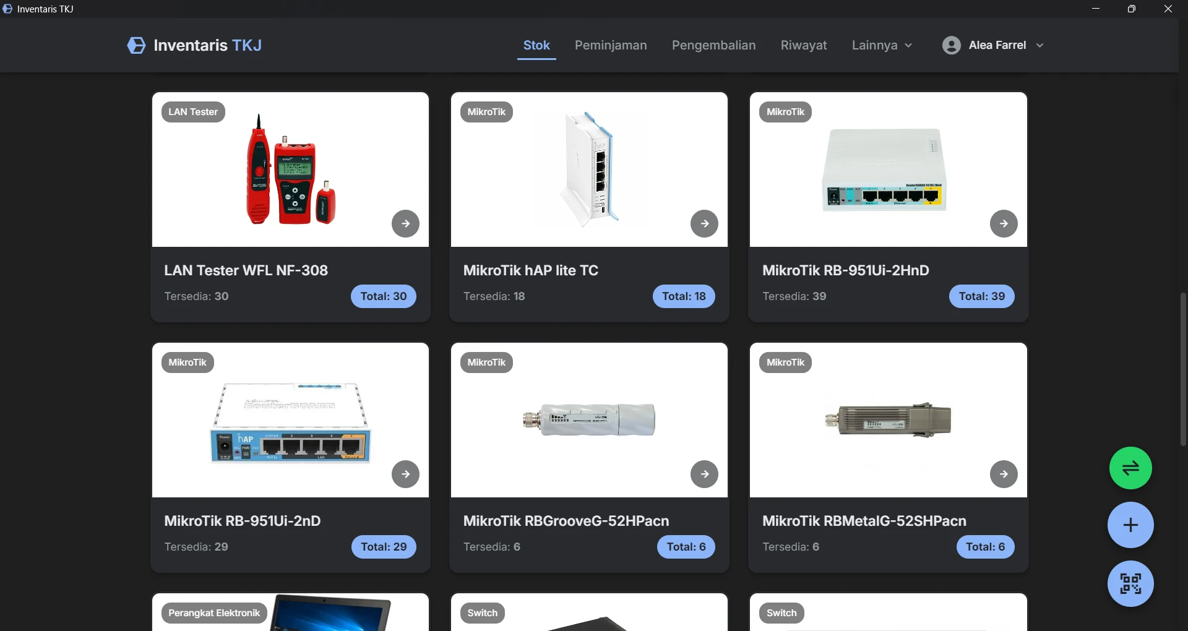The width and height of the screenshot is (1188, 631).
Task: Click the Total: 39 badge
Action: pos(982,296)
